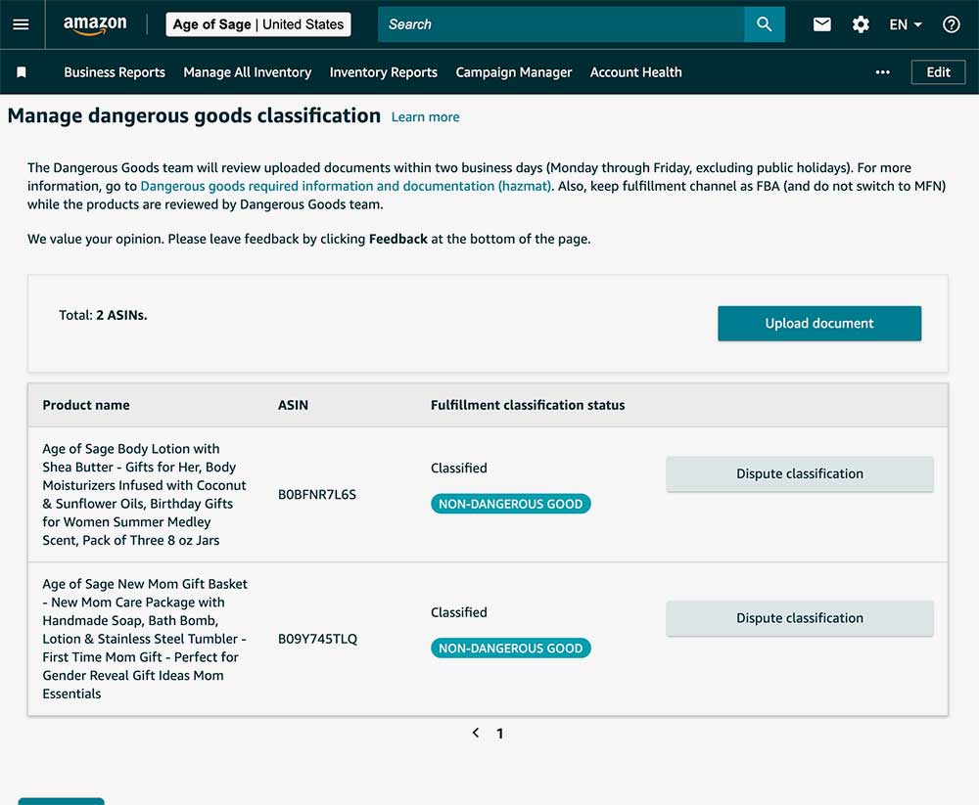
Task: Open Manage All Inventory
Action: [248, 72]
